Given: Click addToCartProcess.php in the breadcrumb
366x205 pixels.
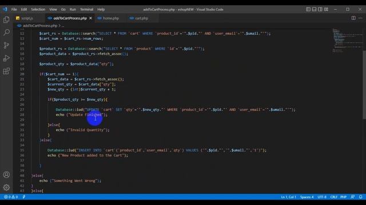Looking at the screenshot, I should click(40, 26).
